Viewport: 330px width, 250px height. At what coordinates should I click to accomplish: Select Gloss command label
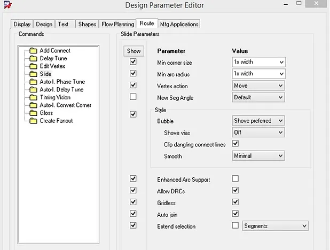click(46, 113)
